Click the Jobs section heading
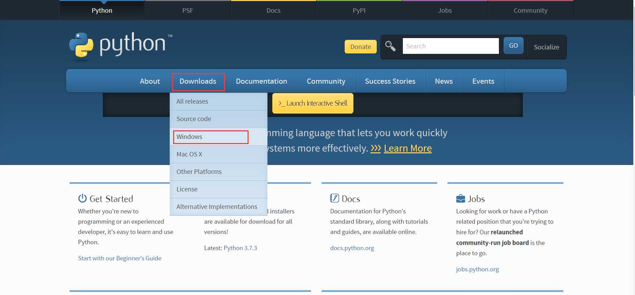Viewport: 635px width, 295px height. 476,199
